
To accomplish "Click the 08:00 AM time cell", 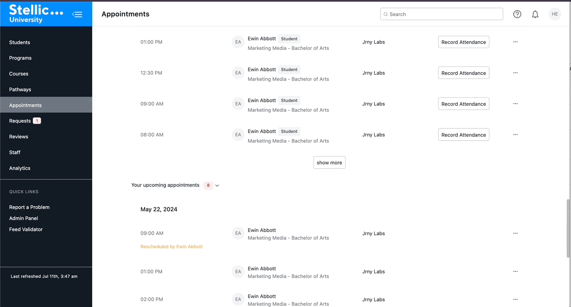I will point(152,135).
